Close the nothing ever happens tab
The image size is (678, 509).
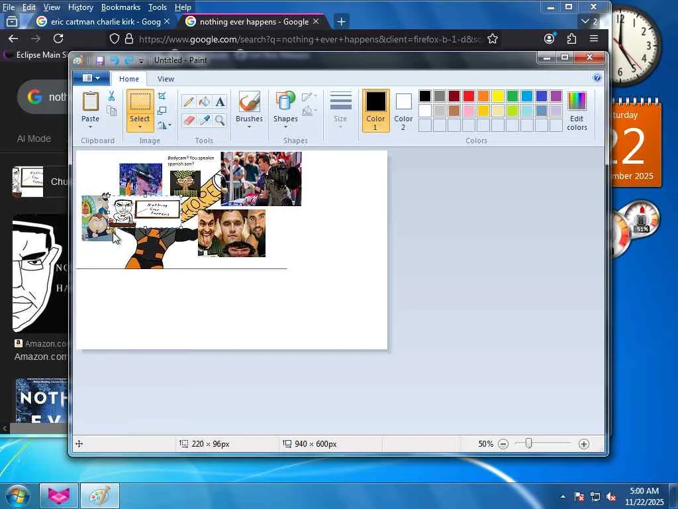click(x=316, y=21)
